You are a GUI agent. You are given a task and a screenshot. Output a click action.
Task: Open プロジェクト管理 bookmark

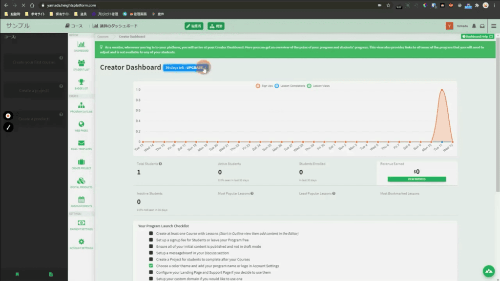(105, 14)
